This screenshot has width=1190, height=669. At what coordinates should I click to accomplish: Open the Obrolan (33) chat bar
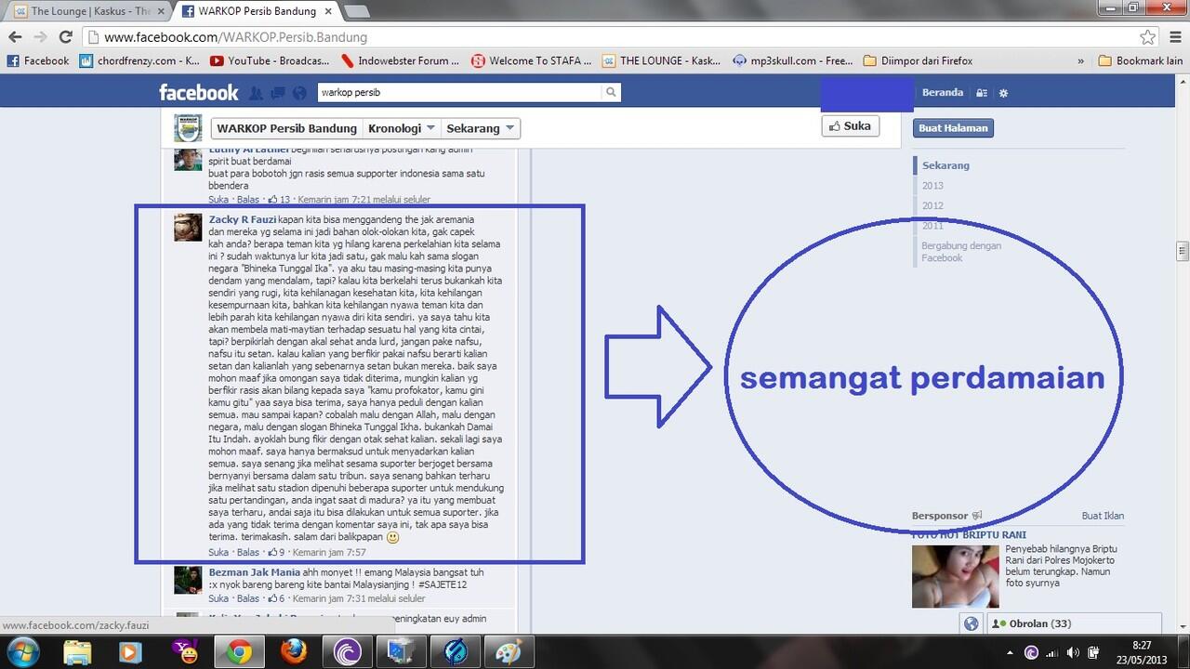pos(1075,623)
